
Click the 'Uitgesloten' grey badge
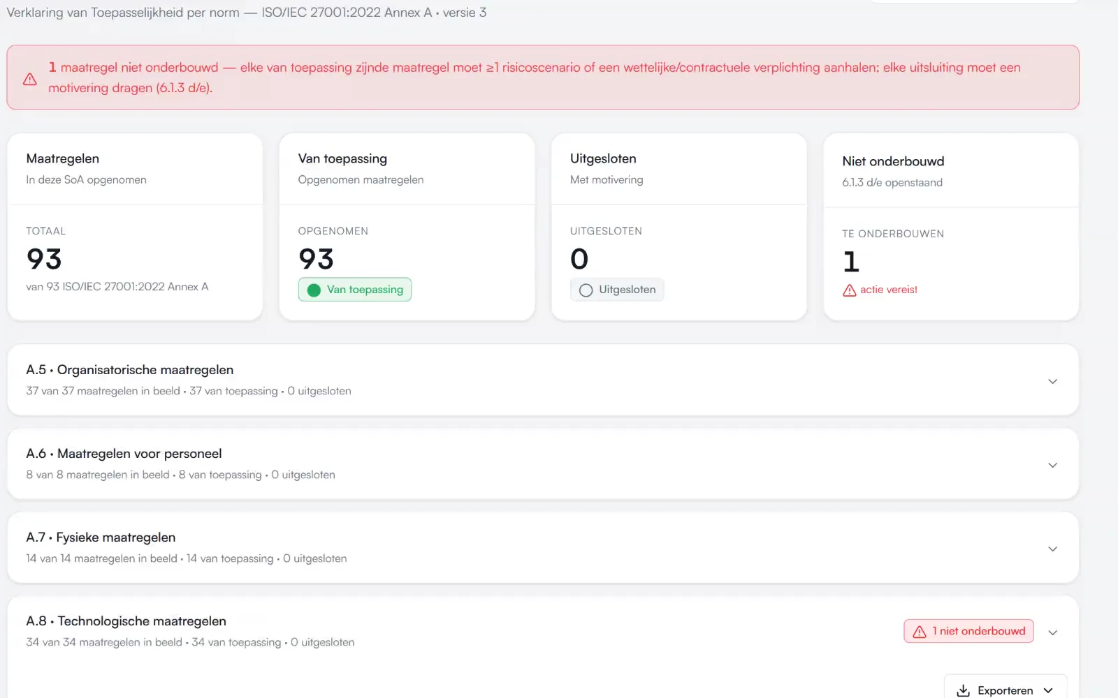[617, 290]
